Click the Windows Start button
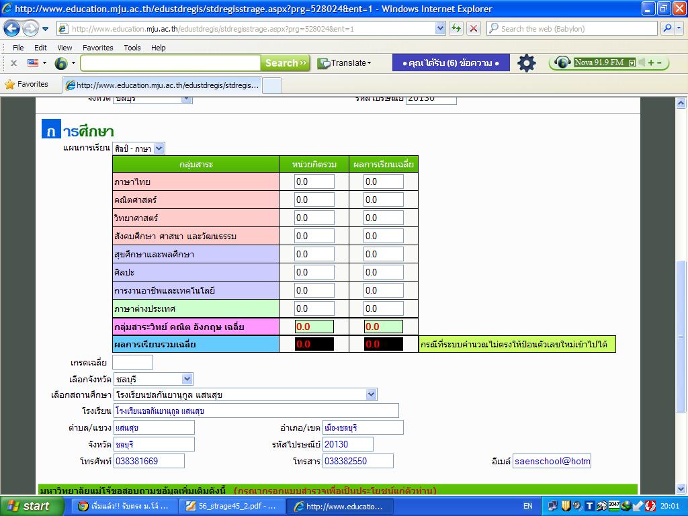The width and height of the screenshot is (688, 516). pos(28,506)
